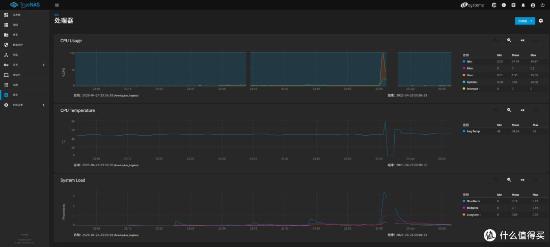The image size is (550, 247).
Task: Step back in System Load chart
Action: click(522, 180)
